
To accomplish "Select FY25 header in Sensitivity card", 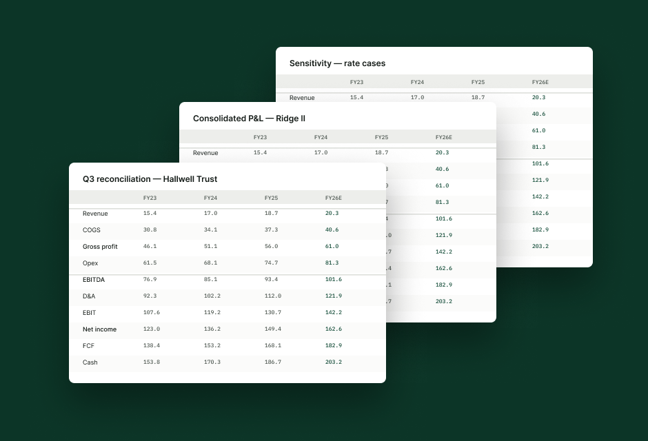I will [x=478, y=82].
